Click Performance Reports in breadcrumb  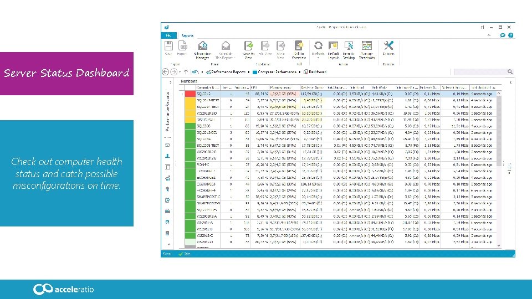pos(228,72)
